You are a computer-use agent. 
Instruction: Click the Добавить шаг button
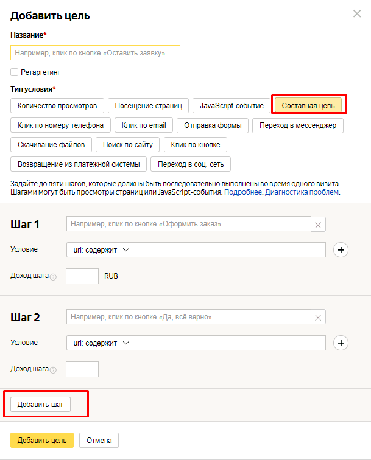click(41, 404)
